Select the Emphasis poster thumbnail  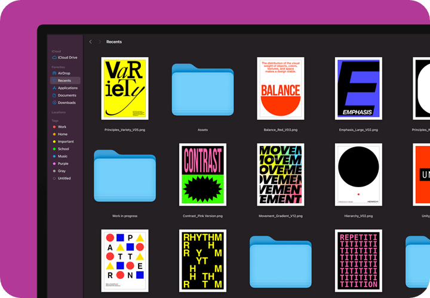(x=358, y=88)
